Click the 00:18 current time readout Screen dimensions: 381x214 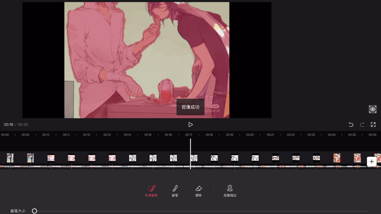(8, 124)
